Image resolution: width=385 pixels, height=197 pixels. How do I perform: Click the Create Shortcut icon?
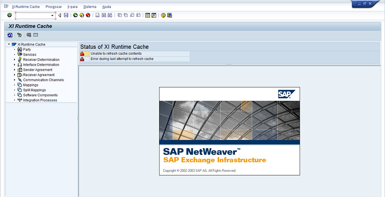(154, 15)
